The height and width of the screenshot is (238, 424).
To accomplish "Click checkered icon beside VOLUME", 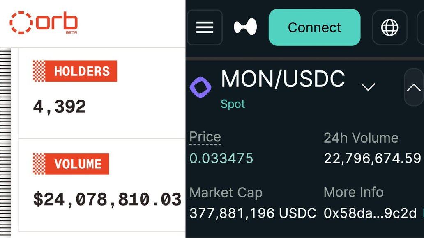I will (x=39, y=164).
